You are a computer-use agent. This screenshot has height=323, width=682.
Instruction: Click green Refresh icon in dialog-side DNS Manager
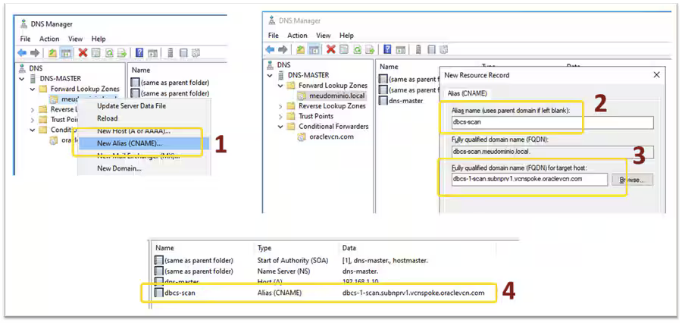[x=358, y=49]
